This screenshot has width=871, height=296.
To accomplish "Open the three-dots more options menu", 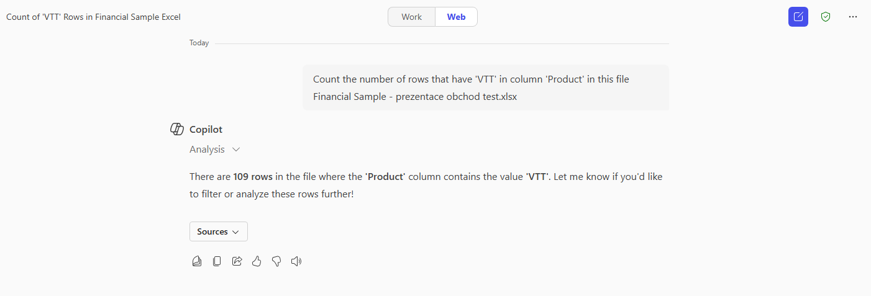I will point(853,17).
